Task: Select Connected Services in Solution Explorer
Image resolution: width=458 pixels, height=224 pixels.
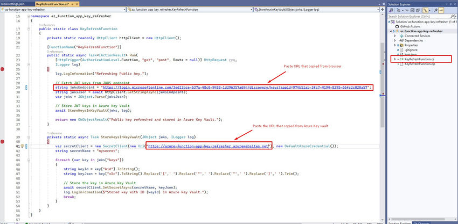Action: 417,36
